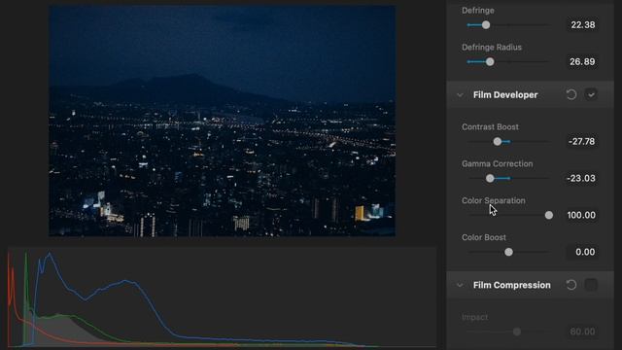The image size is (622, 350).
Task: Edit the Color Separation value 100.00
Action: [x=582, y=215]
